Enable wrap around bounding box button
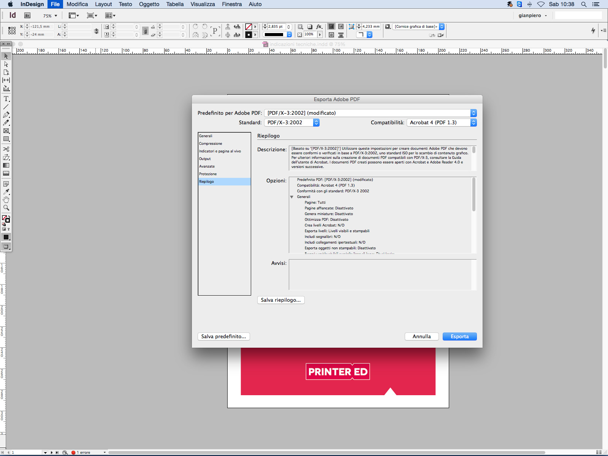608x456 pixels. click(341, 27)
